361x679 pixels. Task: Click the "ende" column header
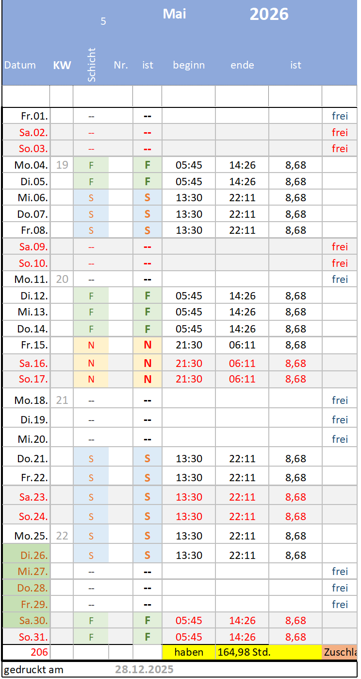[x=242, y=65]
